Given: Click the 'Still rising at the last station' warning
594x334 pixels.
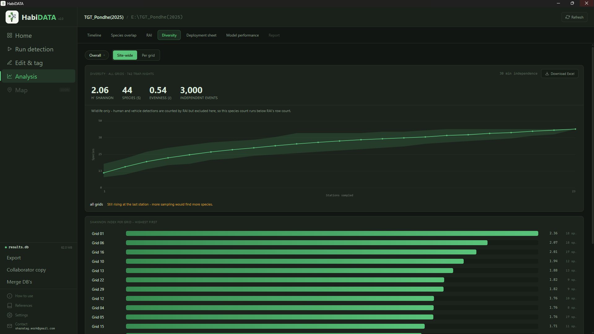Looking at the screenshot, I should point(160,204).
